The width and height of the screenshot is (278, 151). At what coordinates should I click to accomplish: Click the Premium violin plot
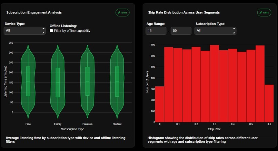click(87, 81)
